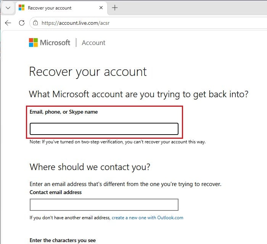Screen dimensions: 267x244
Task: Open create a new one with Outlook.com link
Action: 148,218
